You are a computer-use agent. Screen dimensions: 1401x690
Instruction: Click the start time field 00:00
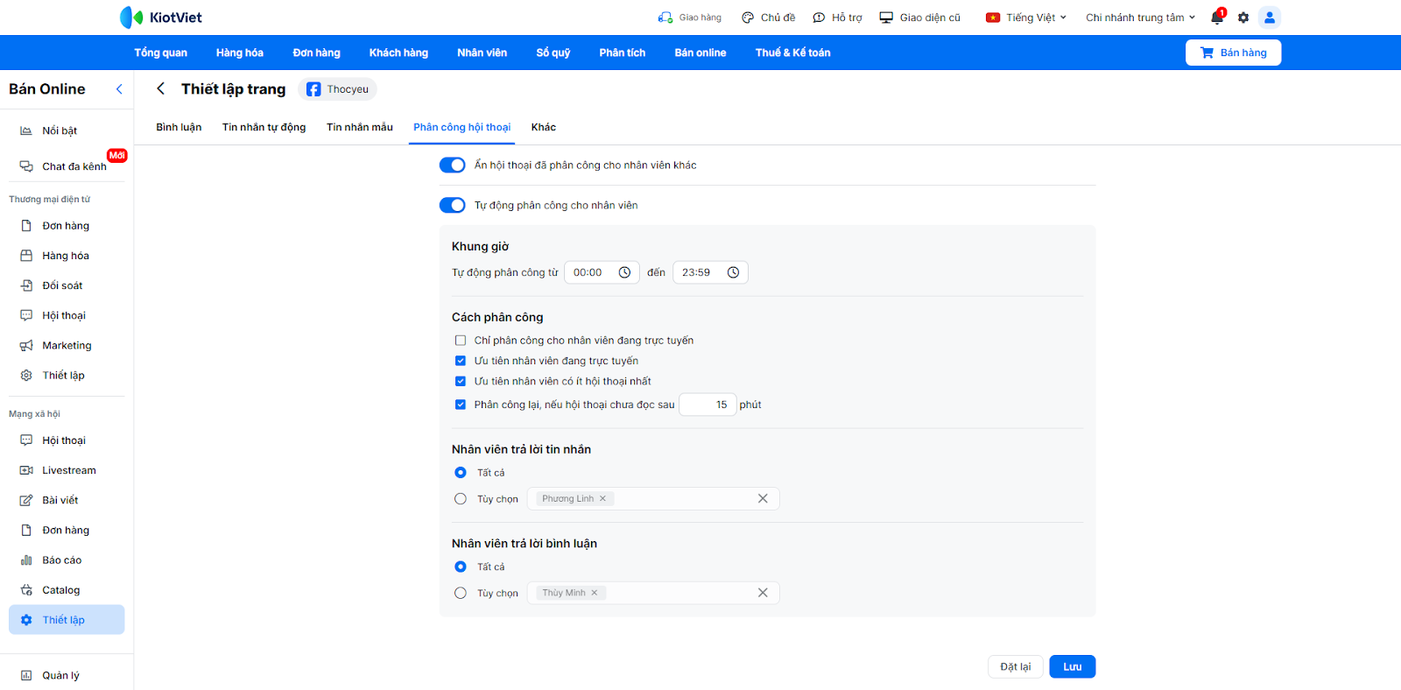tap(602, 272)
